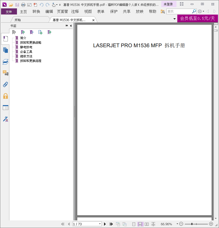Click the print icon in title toolbar
Screen dimensions: 219x228
click(23, 5)
